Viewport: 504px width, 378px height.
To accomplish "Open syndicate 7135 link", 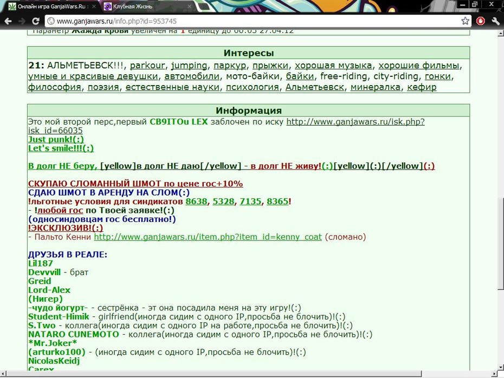I will (250, 201).
